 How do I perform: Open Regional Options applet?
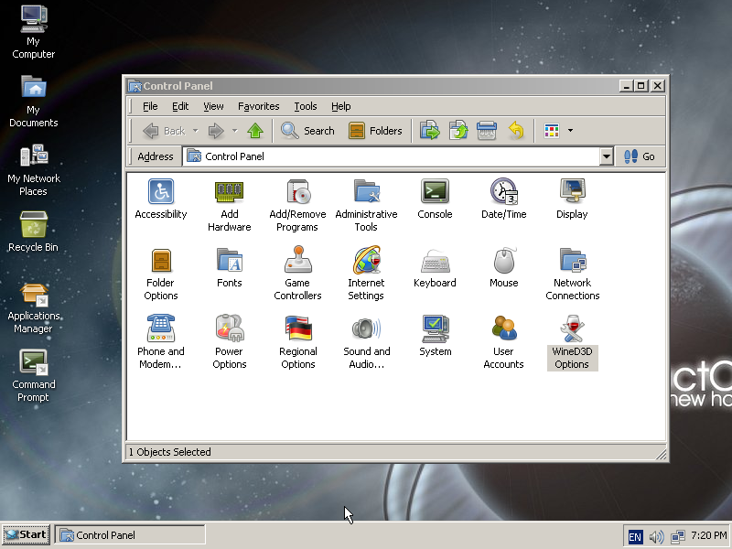(297, 329)
